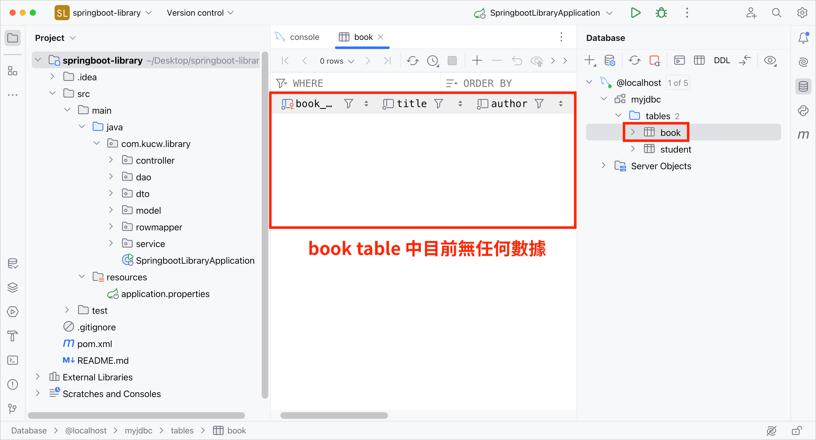Click the add row plus icon
The image size is (816, 440).
click(x=477, y=61)
